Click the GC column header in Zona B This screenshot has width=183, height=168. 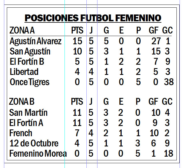[x=167, y=101]
